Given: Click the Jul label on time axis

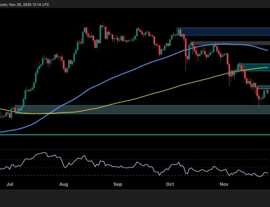Looking at the screenshot, I should click(x=10, y=184).
